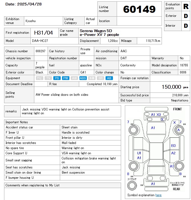This screenshot has width=191, height=200.
Task: Click the greyed-out AW equipment badge
Action: click(x=74, y=78)
